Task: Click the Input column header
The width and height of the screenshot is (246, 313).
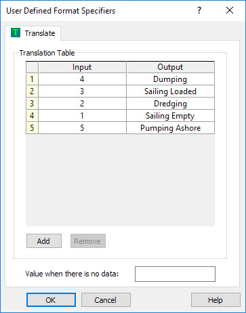Action: (82, 67)
